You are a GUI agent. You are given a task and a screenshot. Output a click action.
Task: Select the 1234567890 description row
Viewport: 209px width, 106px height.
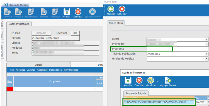pos(159,102)
